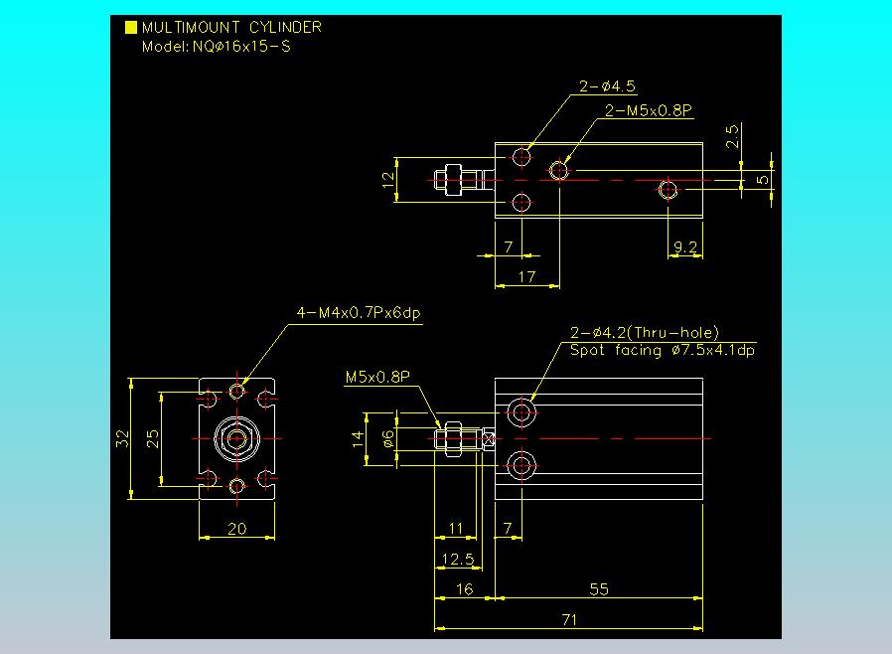Click the piston bore circle in the end view
Screen dimensions: 892x654
pyautogui.click(x=237, y=439)
